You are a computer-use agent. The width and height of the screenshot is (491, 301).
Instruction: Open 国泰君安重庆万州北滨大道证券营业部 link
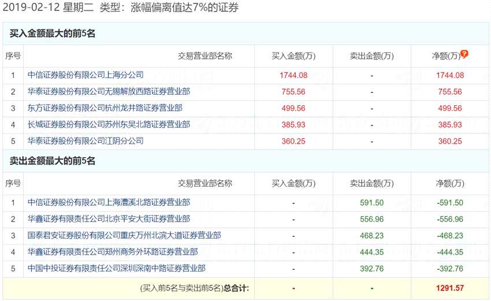[x=124, y=235]
